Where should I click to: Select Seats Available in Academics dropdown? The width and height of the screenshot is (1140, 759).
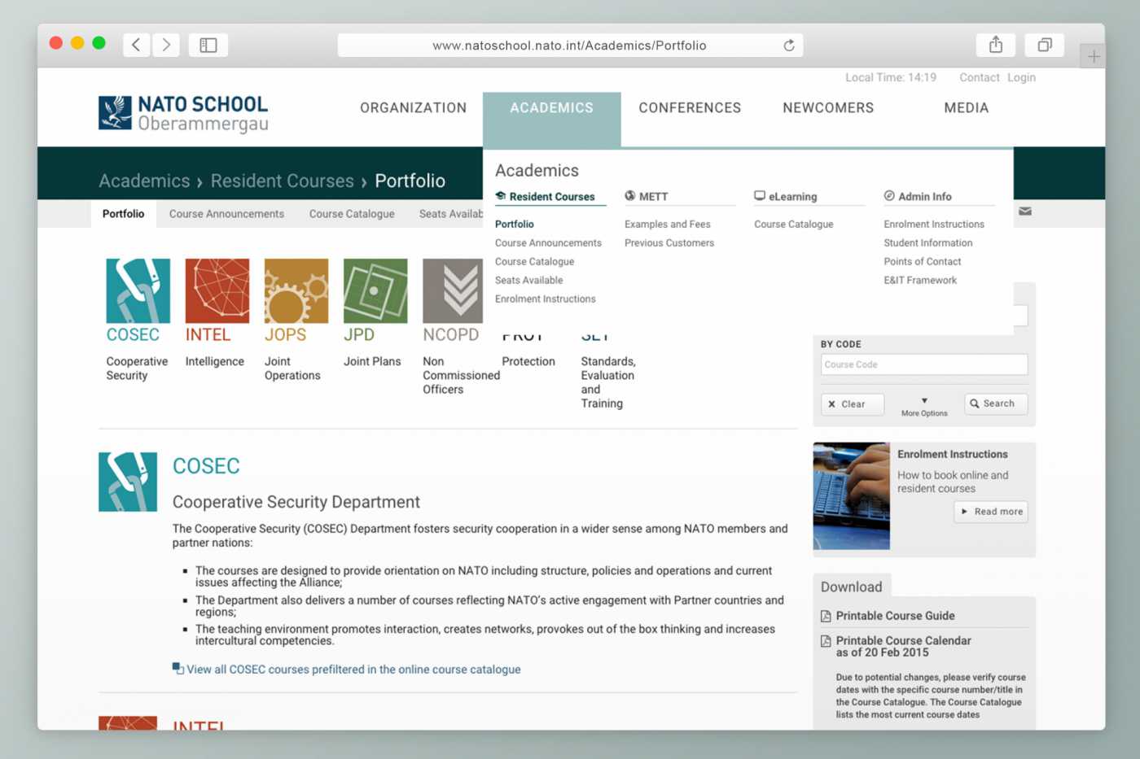(528, 281)
